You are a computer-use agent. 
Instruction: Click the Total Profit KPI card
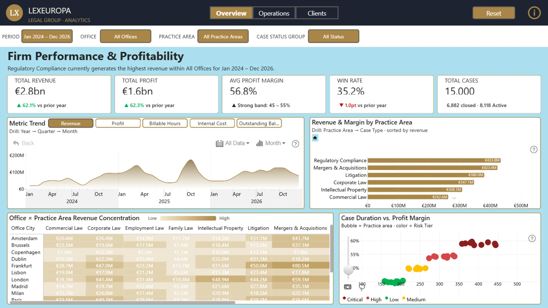[x=166, y=94]
